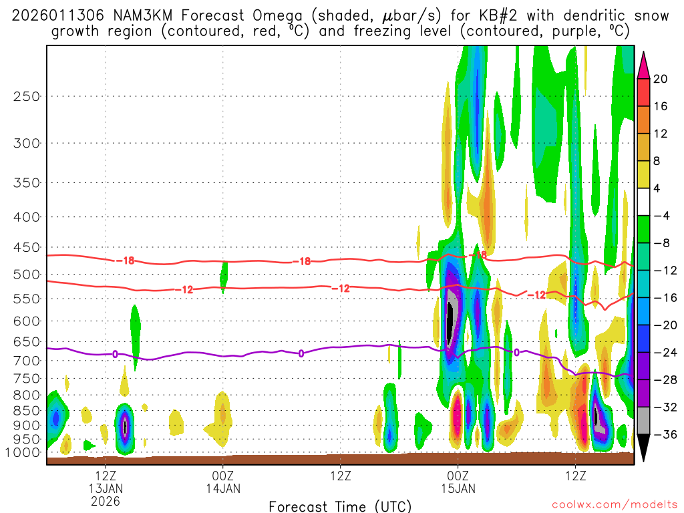Click the 700 pressure level label
This screenshot has height=513, width=684.
27,361
